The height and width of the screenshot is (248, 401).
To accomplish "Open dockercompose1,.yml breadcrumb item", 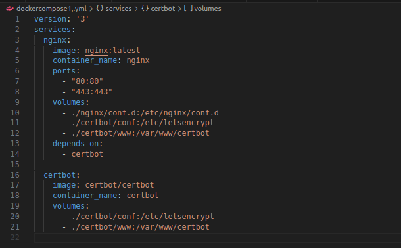I will [51, 9].
